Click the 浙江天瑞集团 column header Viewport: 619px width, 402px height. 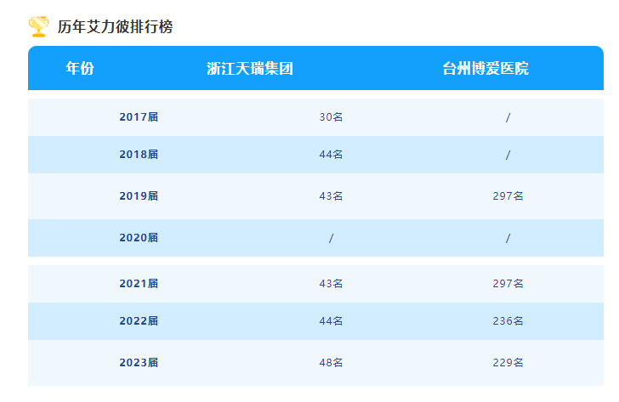point(250,69)
